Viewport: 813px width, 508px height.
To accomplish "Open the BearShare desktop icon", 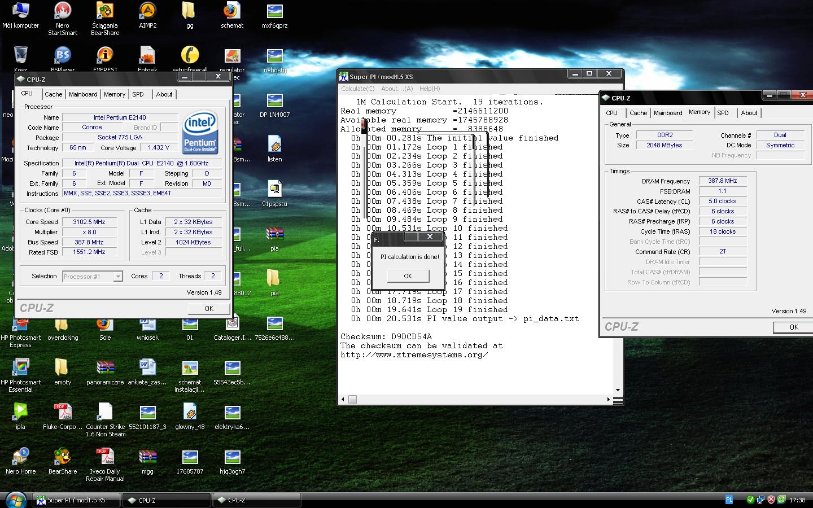I will [x=62, y=457].
